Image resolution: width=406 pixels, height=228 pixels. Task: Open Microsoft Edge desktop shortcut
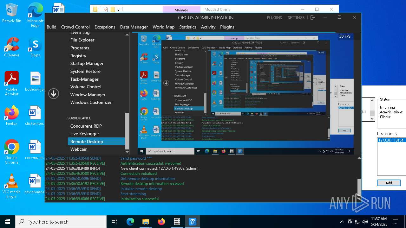pyautogui.click(x=35, y=15)
